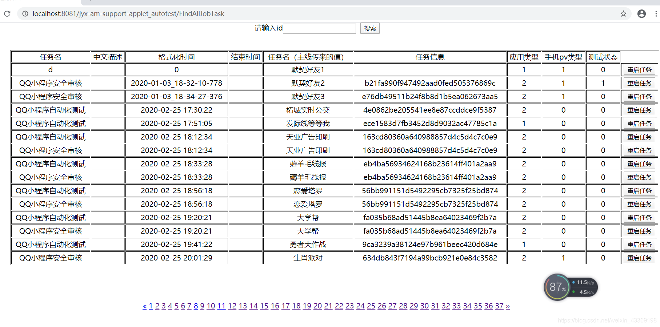Select the hash e76db49511b24f8b8d1b5ea062673aa5

(x=430, y=97)
